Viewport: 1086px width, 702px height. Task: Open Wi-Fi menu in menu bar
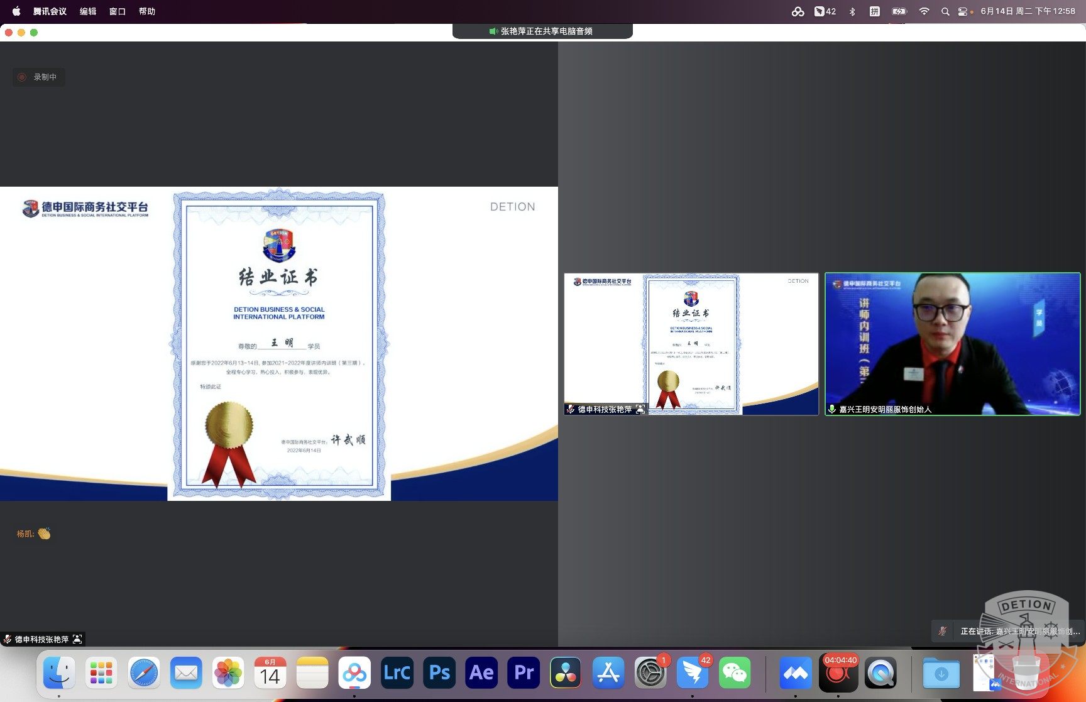(924, 11)
